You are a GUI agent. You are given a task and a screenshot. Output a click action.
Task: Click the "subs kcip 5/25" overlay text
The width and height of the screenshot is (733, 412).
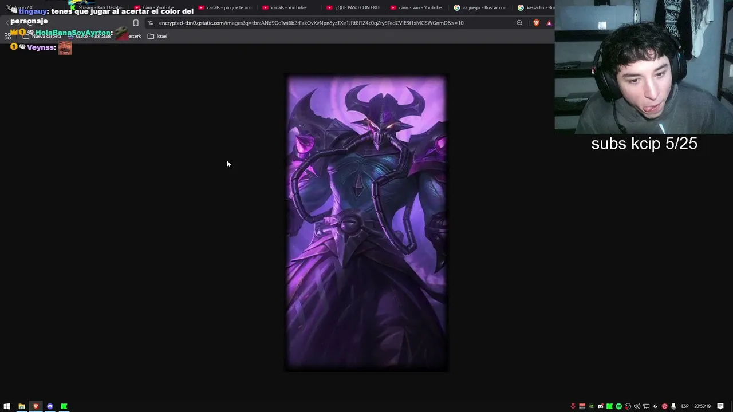(x=644, y=144)
